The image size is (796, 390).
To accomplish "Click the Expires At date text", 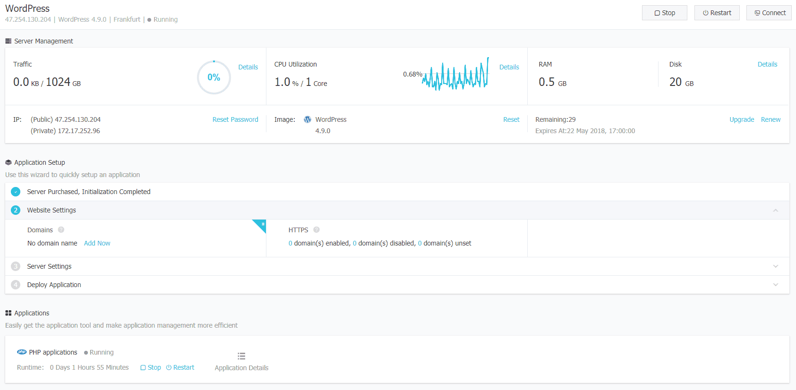I will 585,131.
